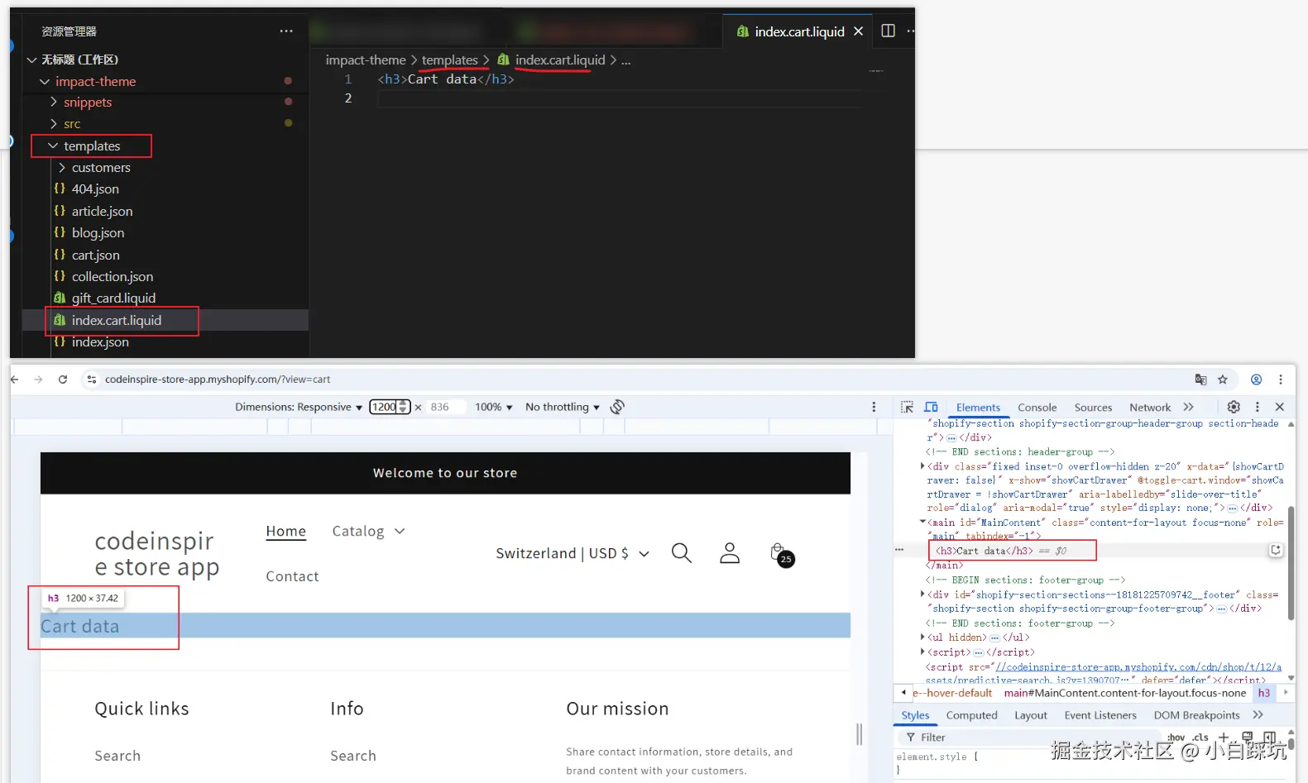The height and width of the screenshot is (783, 1308).
Task: Switch to the Console tab
Action: (1037, 407)
